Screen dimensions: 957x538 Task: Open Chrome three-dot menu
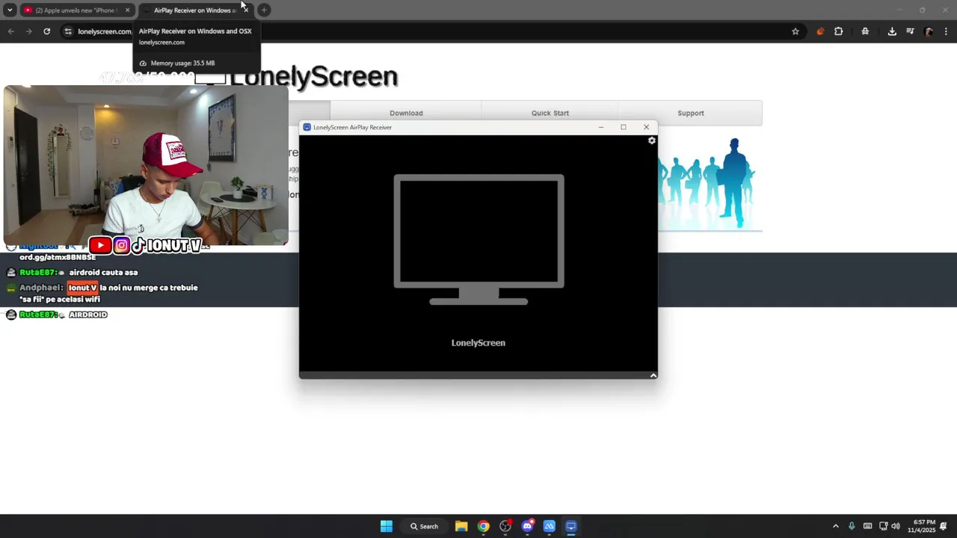(947, 31)
